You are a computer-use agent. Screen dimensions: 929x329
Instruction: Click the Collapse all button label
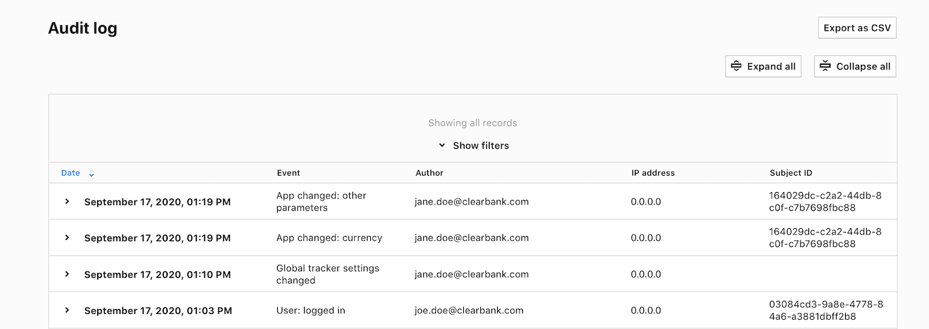863,66
